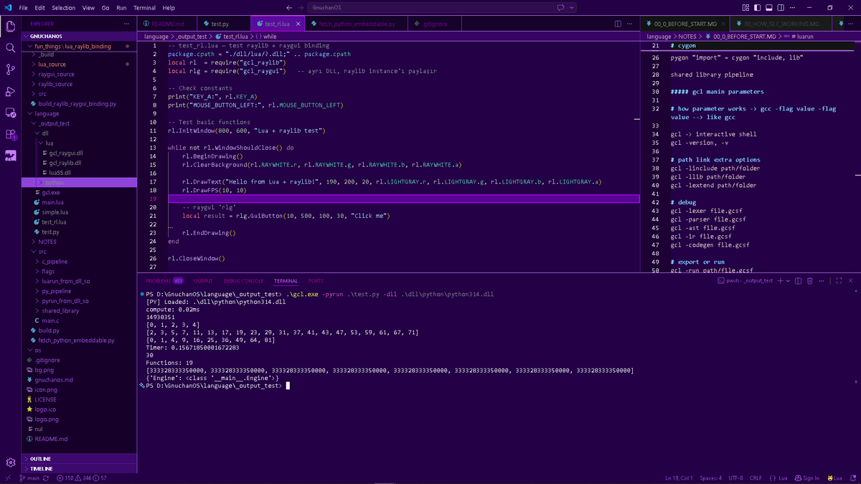Image resolution: width=861 pixels, height=484 pixels.
Task: Open the File menu
Action: [x=24, y=8]
